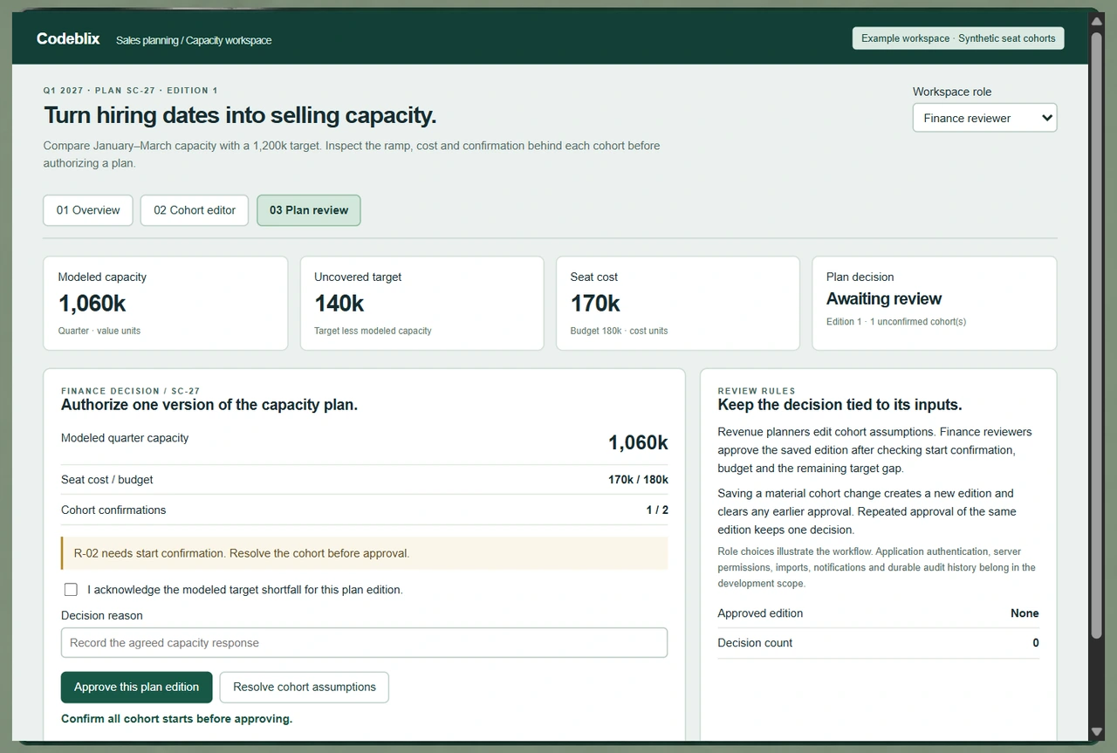Open the Workspace role dropdown
This screenshot has width=1117, height=753.
tap(984, 118)
